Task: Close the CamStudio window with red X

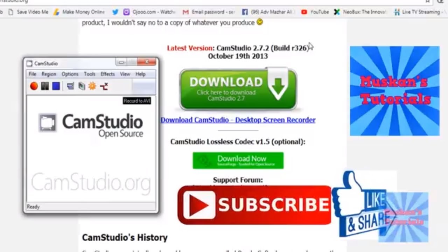Action: pos(147,62)
